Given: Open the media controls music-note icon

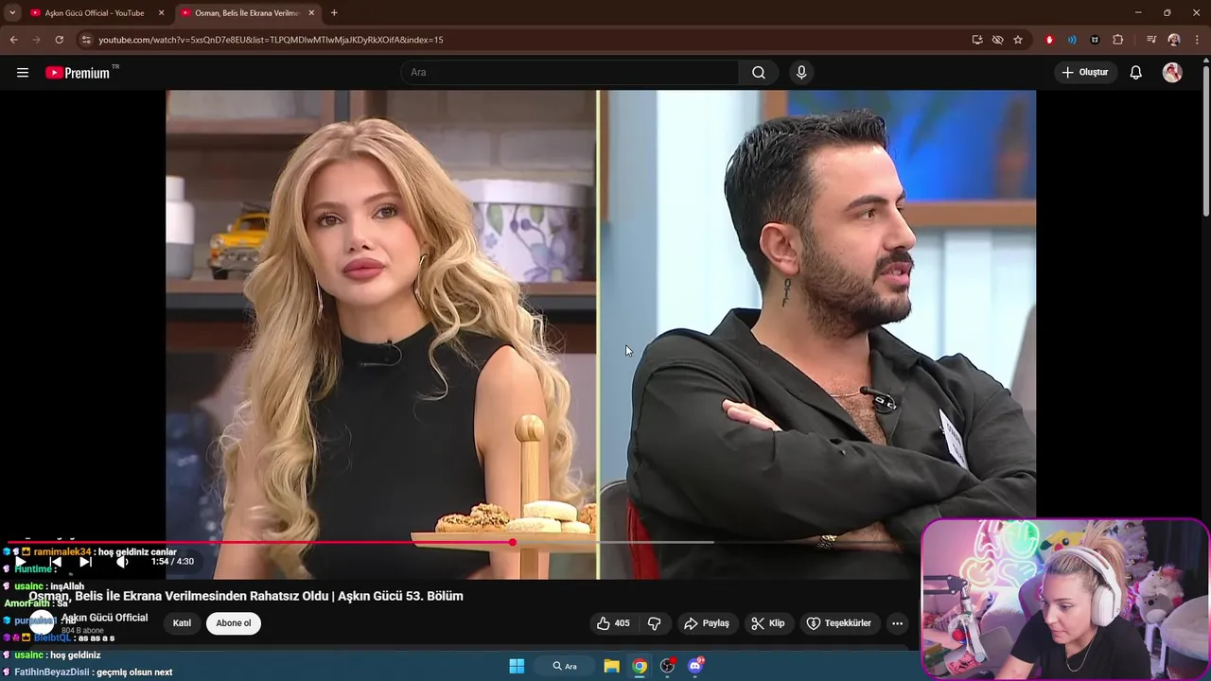Looking at the screenshot, I should point(1150,40).
